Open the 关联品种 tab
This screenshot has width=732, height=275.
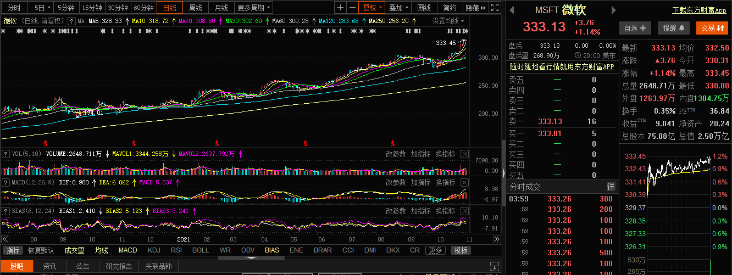click(158, 267)
